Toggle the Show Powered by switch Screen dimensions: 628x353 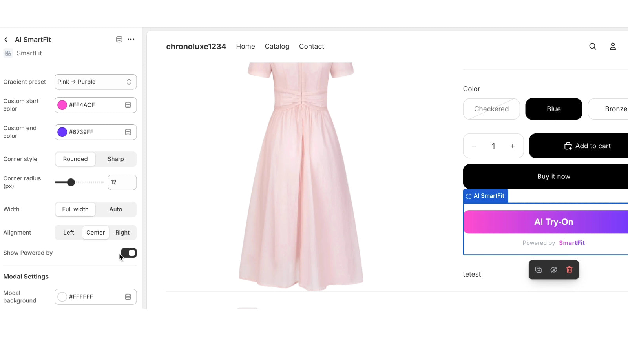129,253
